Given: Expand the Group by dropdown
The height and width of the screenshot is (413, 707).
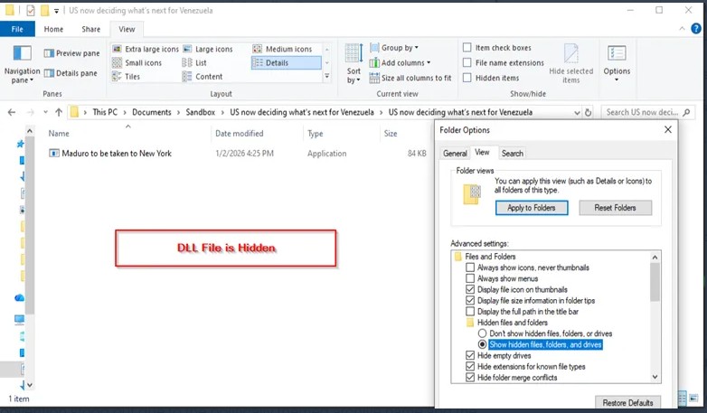Looking at the screenshot, I should 397,48.
